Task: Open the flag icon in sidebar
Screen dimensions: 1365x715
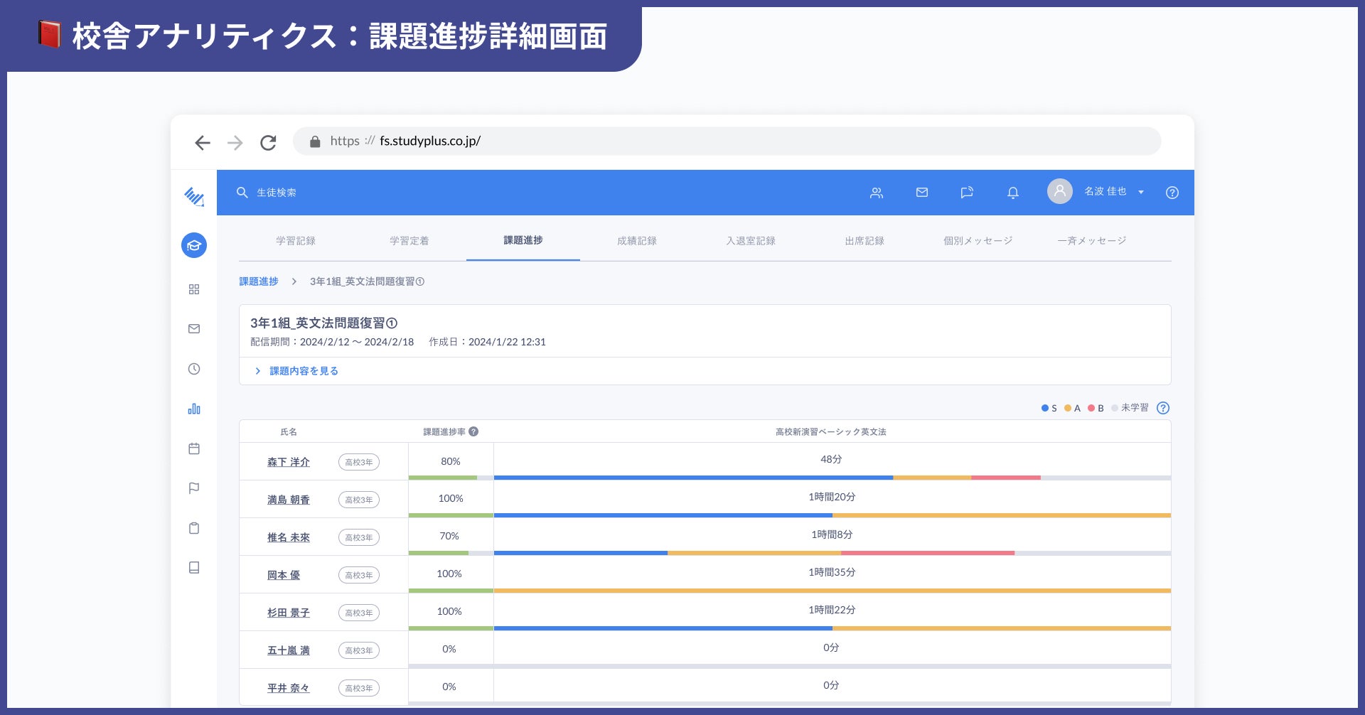Action: (x=193, y=488)
